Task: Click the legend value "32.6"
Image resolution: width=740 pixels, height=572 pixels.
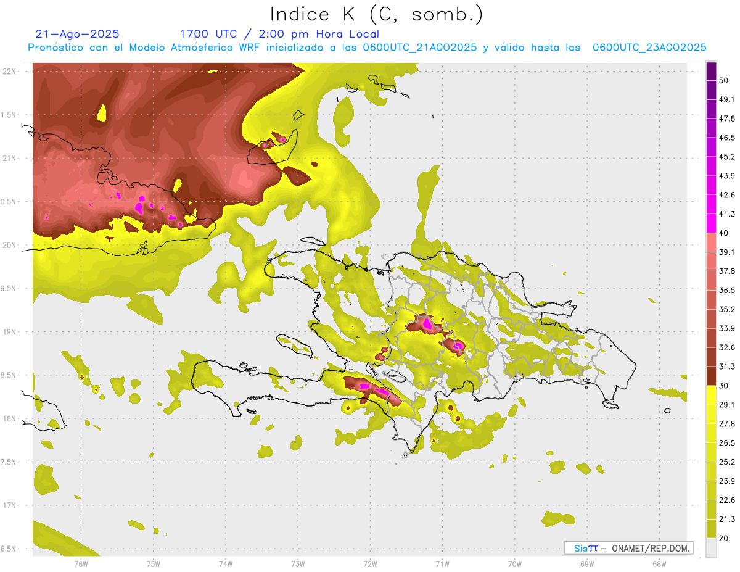Action: coord(727,347)
